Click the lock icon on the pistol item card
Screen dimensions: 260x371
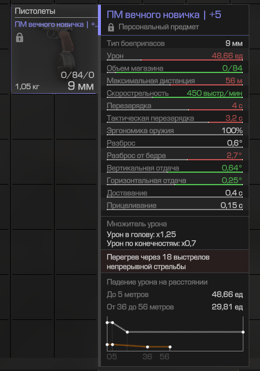[x=20, y=37]
